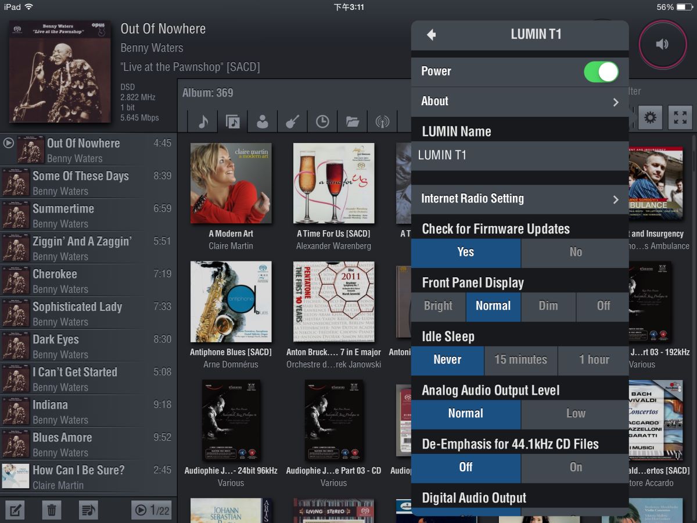The height and width of the screenshot is (523, 697).
Task: Open the Audiophile Part 03 - CD album cover
Action: (333, 420)
